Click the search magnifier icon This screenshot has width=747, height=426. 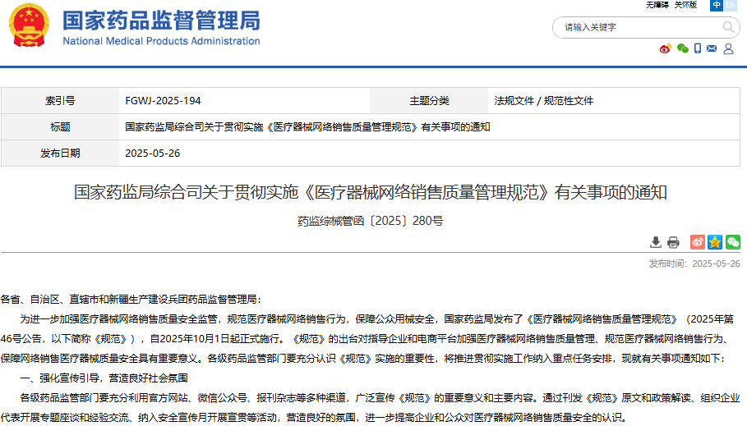coord(728,27)
